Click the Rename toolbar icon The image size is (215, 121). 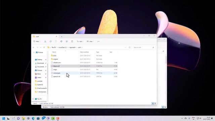tap(61, 41)
